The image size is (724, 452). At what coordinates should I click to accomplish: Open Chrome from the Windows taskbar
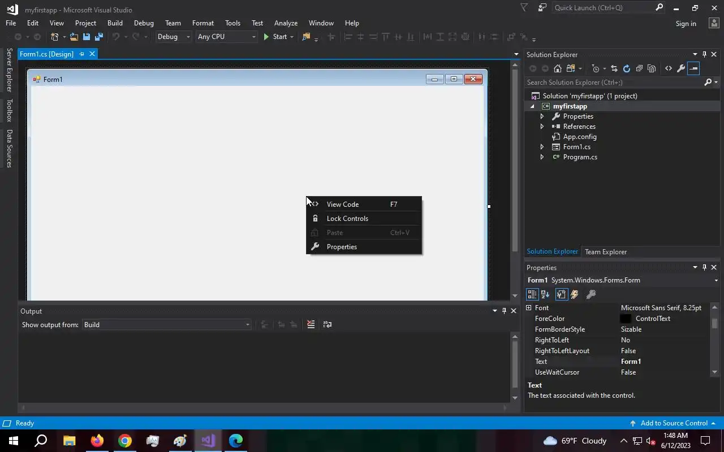click(125, 441)
